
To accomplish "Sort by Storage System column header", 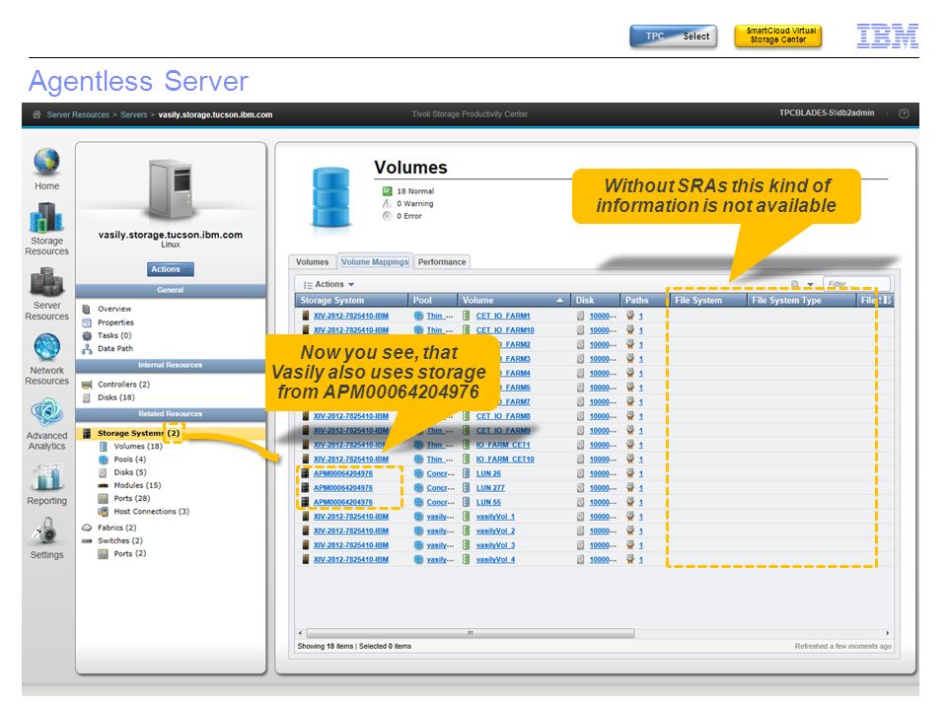I will (x=351, y=300).
